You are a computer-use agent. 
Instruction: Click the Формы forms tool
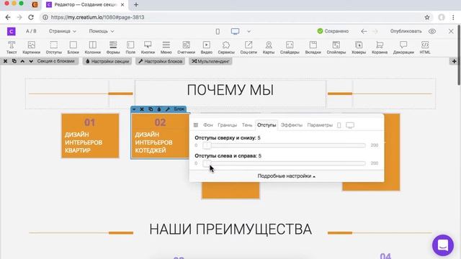(113, 47)
